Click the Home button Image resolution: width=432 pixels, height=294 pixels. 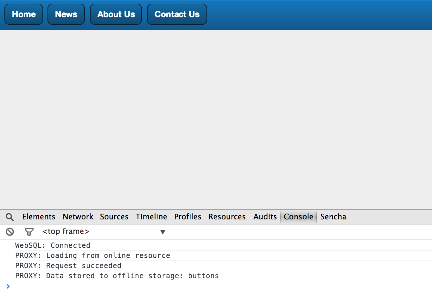24,14
